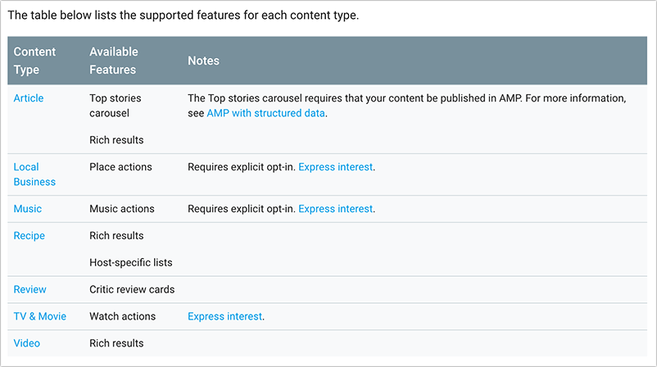
Task: Click the TV & Movie link
Action: click(40, 316)
